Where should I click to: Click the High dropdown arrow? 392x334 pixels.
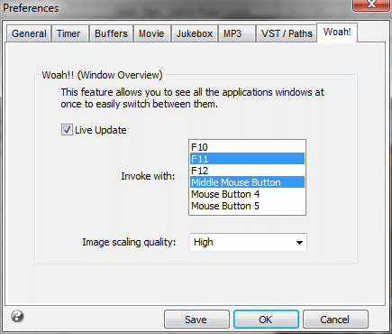pyautogui.click(x=299, y=243)
